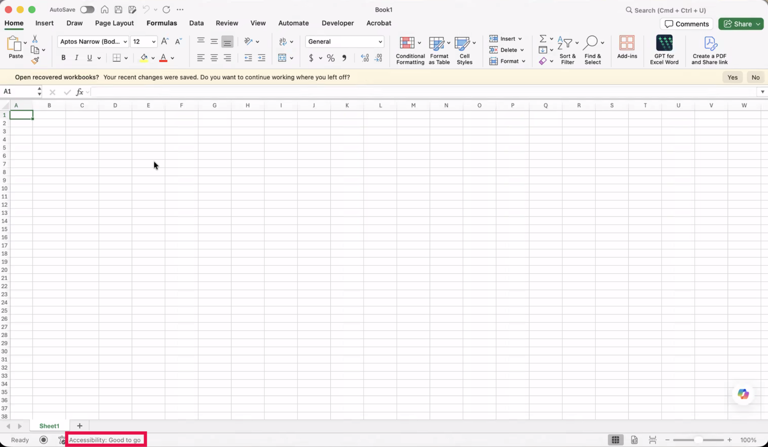Viewport: 768px width, 447px height.
Task: Toggle Bold formatting
Action: (63, 58)
